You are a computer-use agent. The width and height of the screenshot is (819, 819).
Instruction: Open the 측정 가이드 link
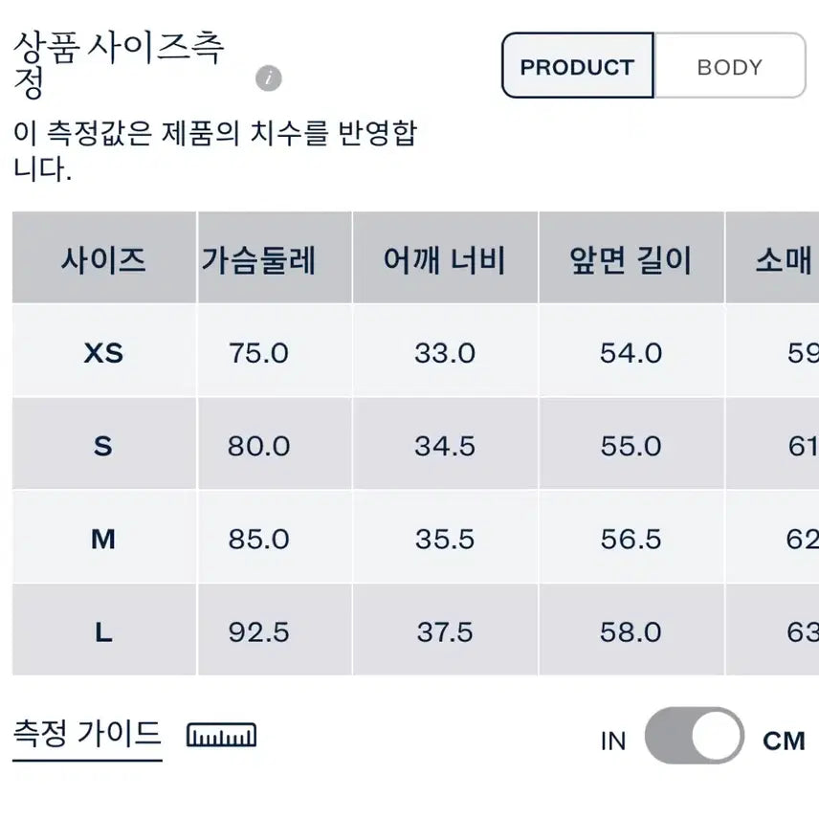87,735
